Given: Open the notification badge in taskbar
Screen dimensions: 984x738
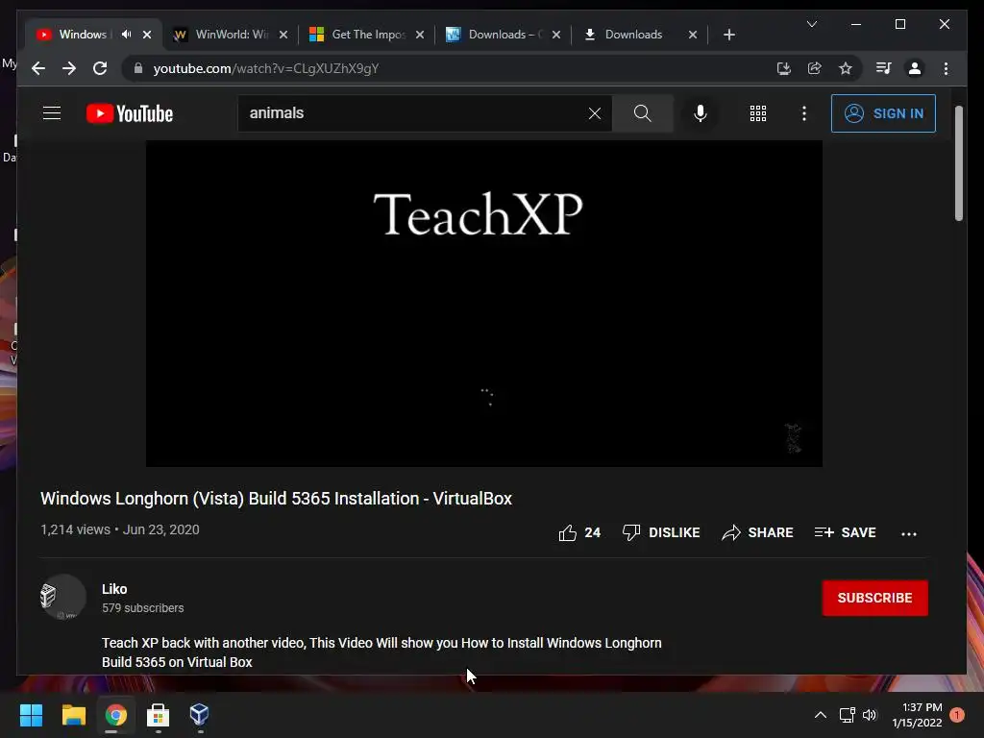Looking at the screenshot, I should point(957,715).
